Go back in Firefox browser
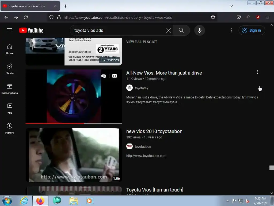The height and width of the screenshot is (206, 274). pyautogui.click(x=6, y=17)
